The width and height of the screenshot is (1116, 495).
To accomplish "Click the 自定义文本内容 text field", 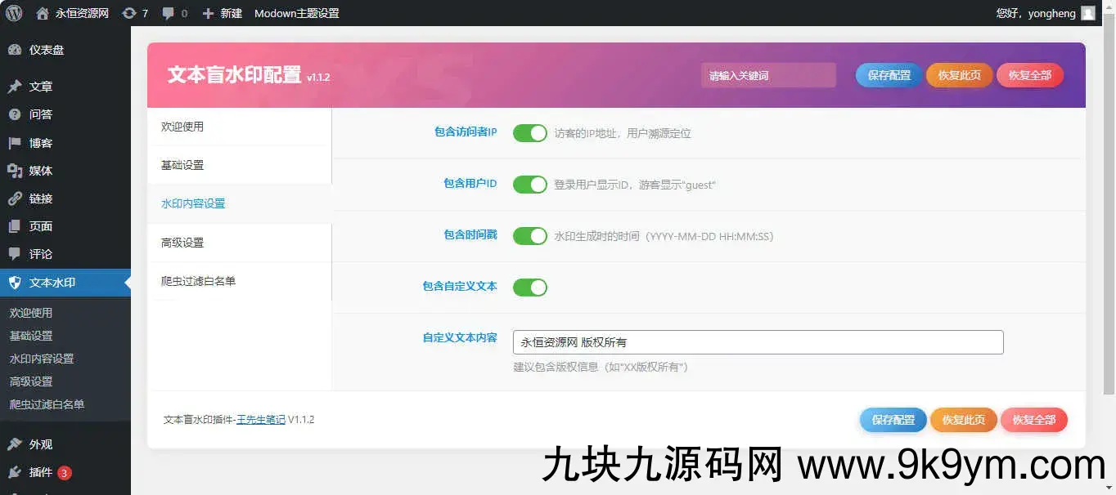I will [x=758, y=342].
